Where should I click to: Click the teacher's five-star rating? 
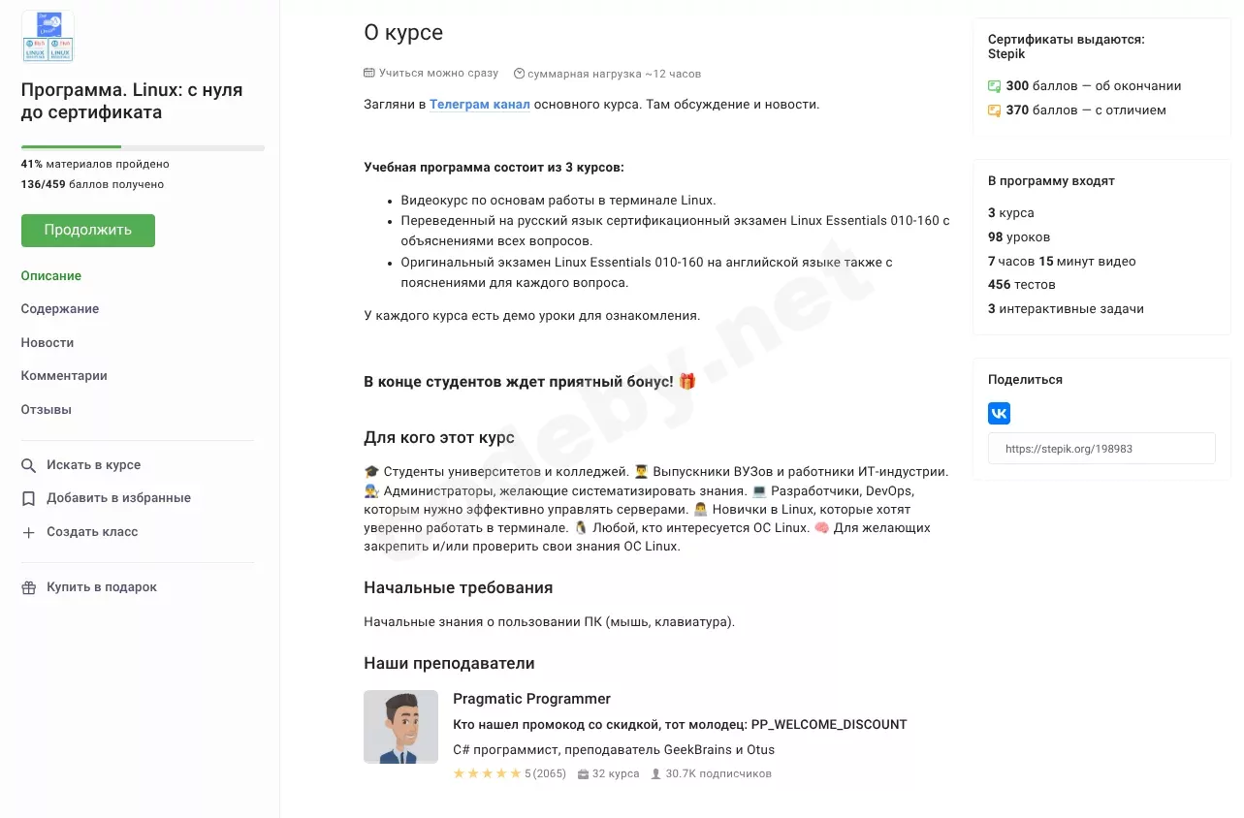(x=487, y=774)
